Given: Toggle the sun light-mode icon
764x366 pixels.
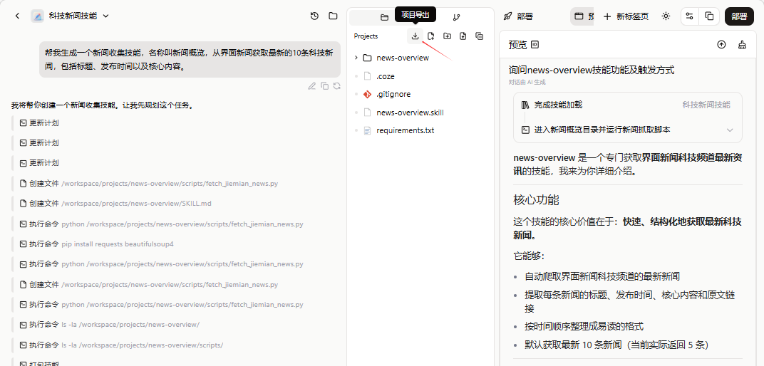Looking at the screenshot, I should click(666, 16).
